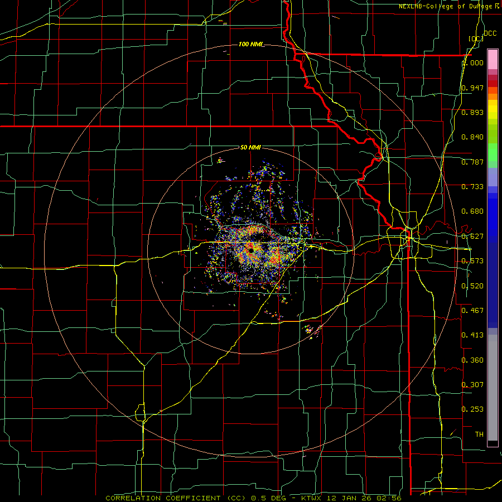This screenshot has width=502, height=502.
Task: Click the 0.680 legend value
Action: [472, 211]
